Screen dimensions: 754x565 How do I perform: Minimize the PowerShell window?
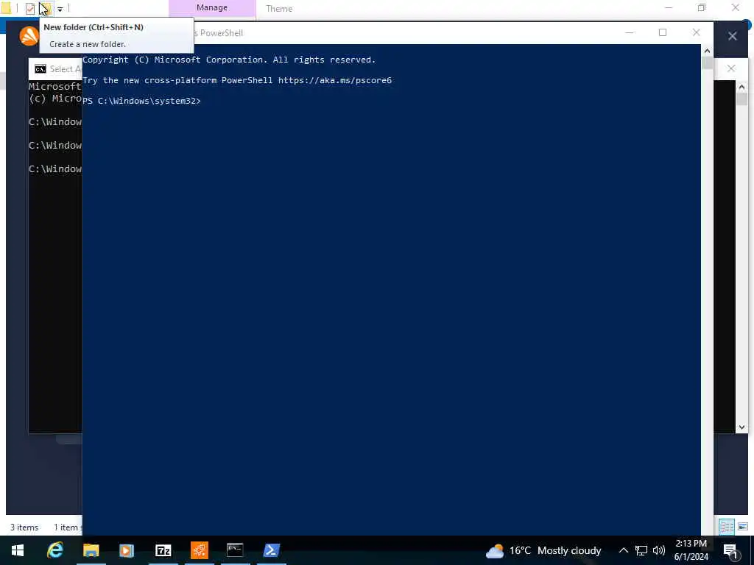(629, 32)
